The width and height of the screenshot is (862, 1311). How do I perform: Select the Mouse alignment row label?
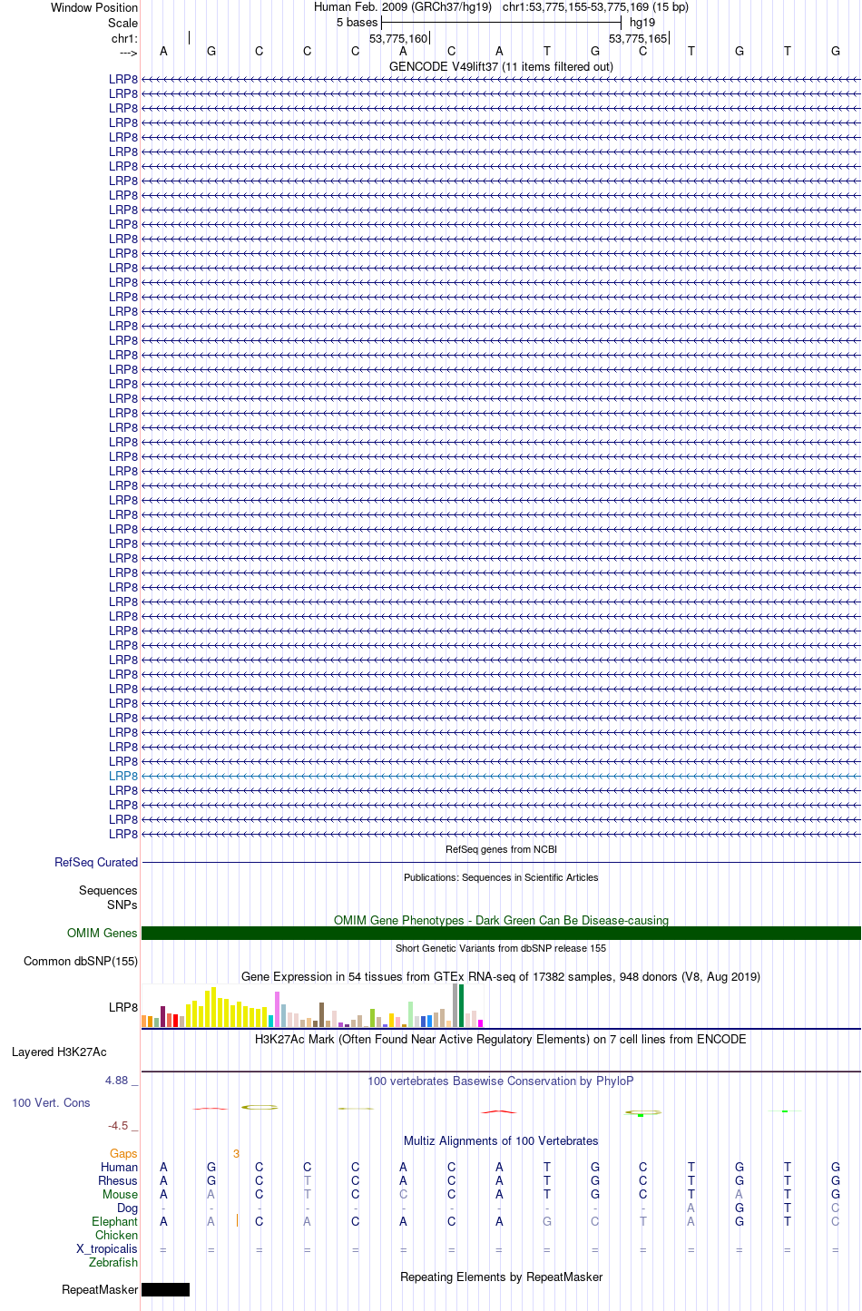pyautogui.click(x=120, y=1195)
